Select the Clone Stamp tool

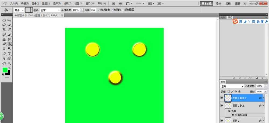4,39
